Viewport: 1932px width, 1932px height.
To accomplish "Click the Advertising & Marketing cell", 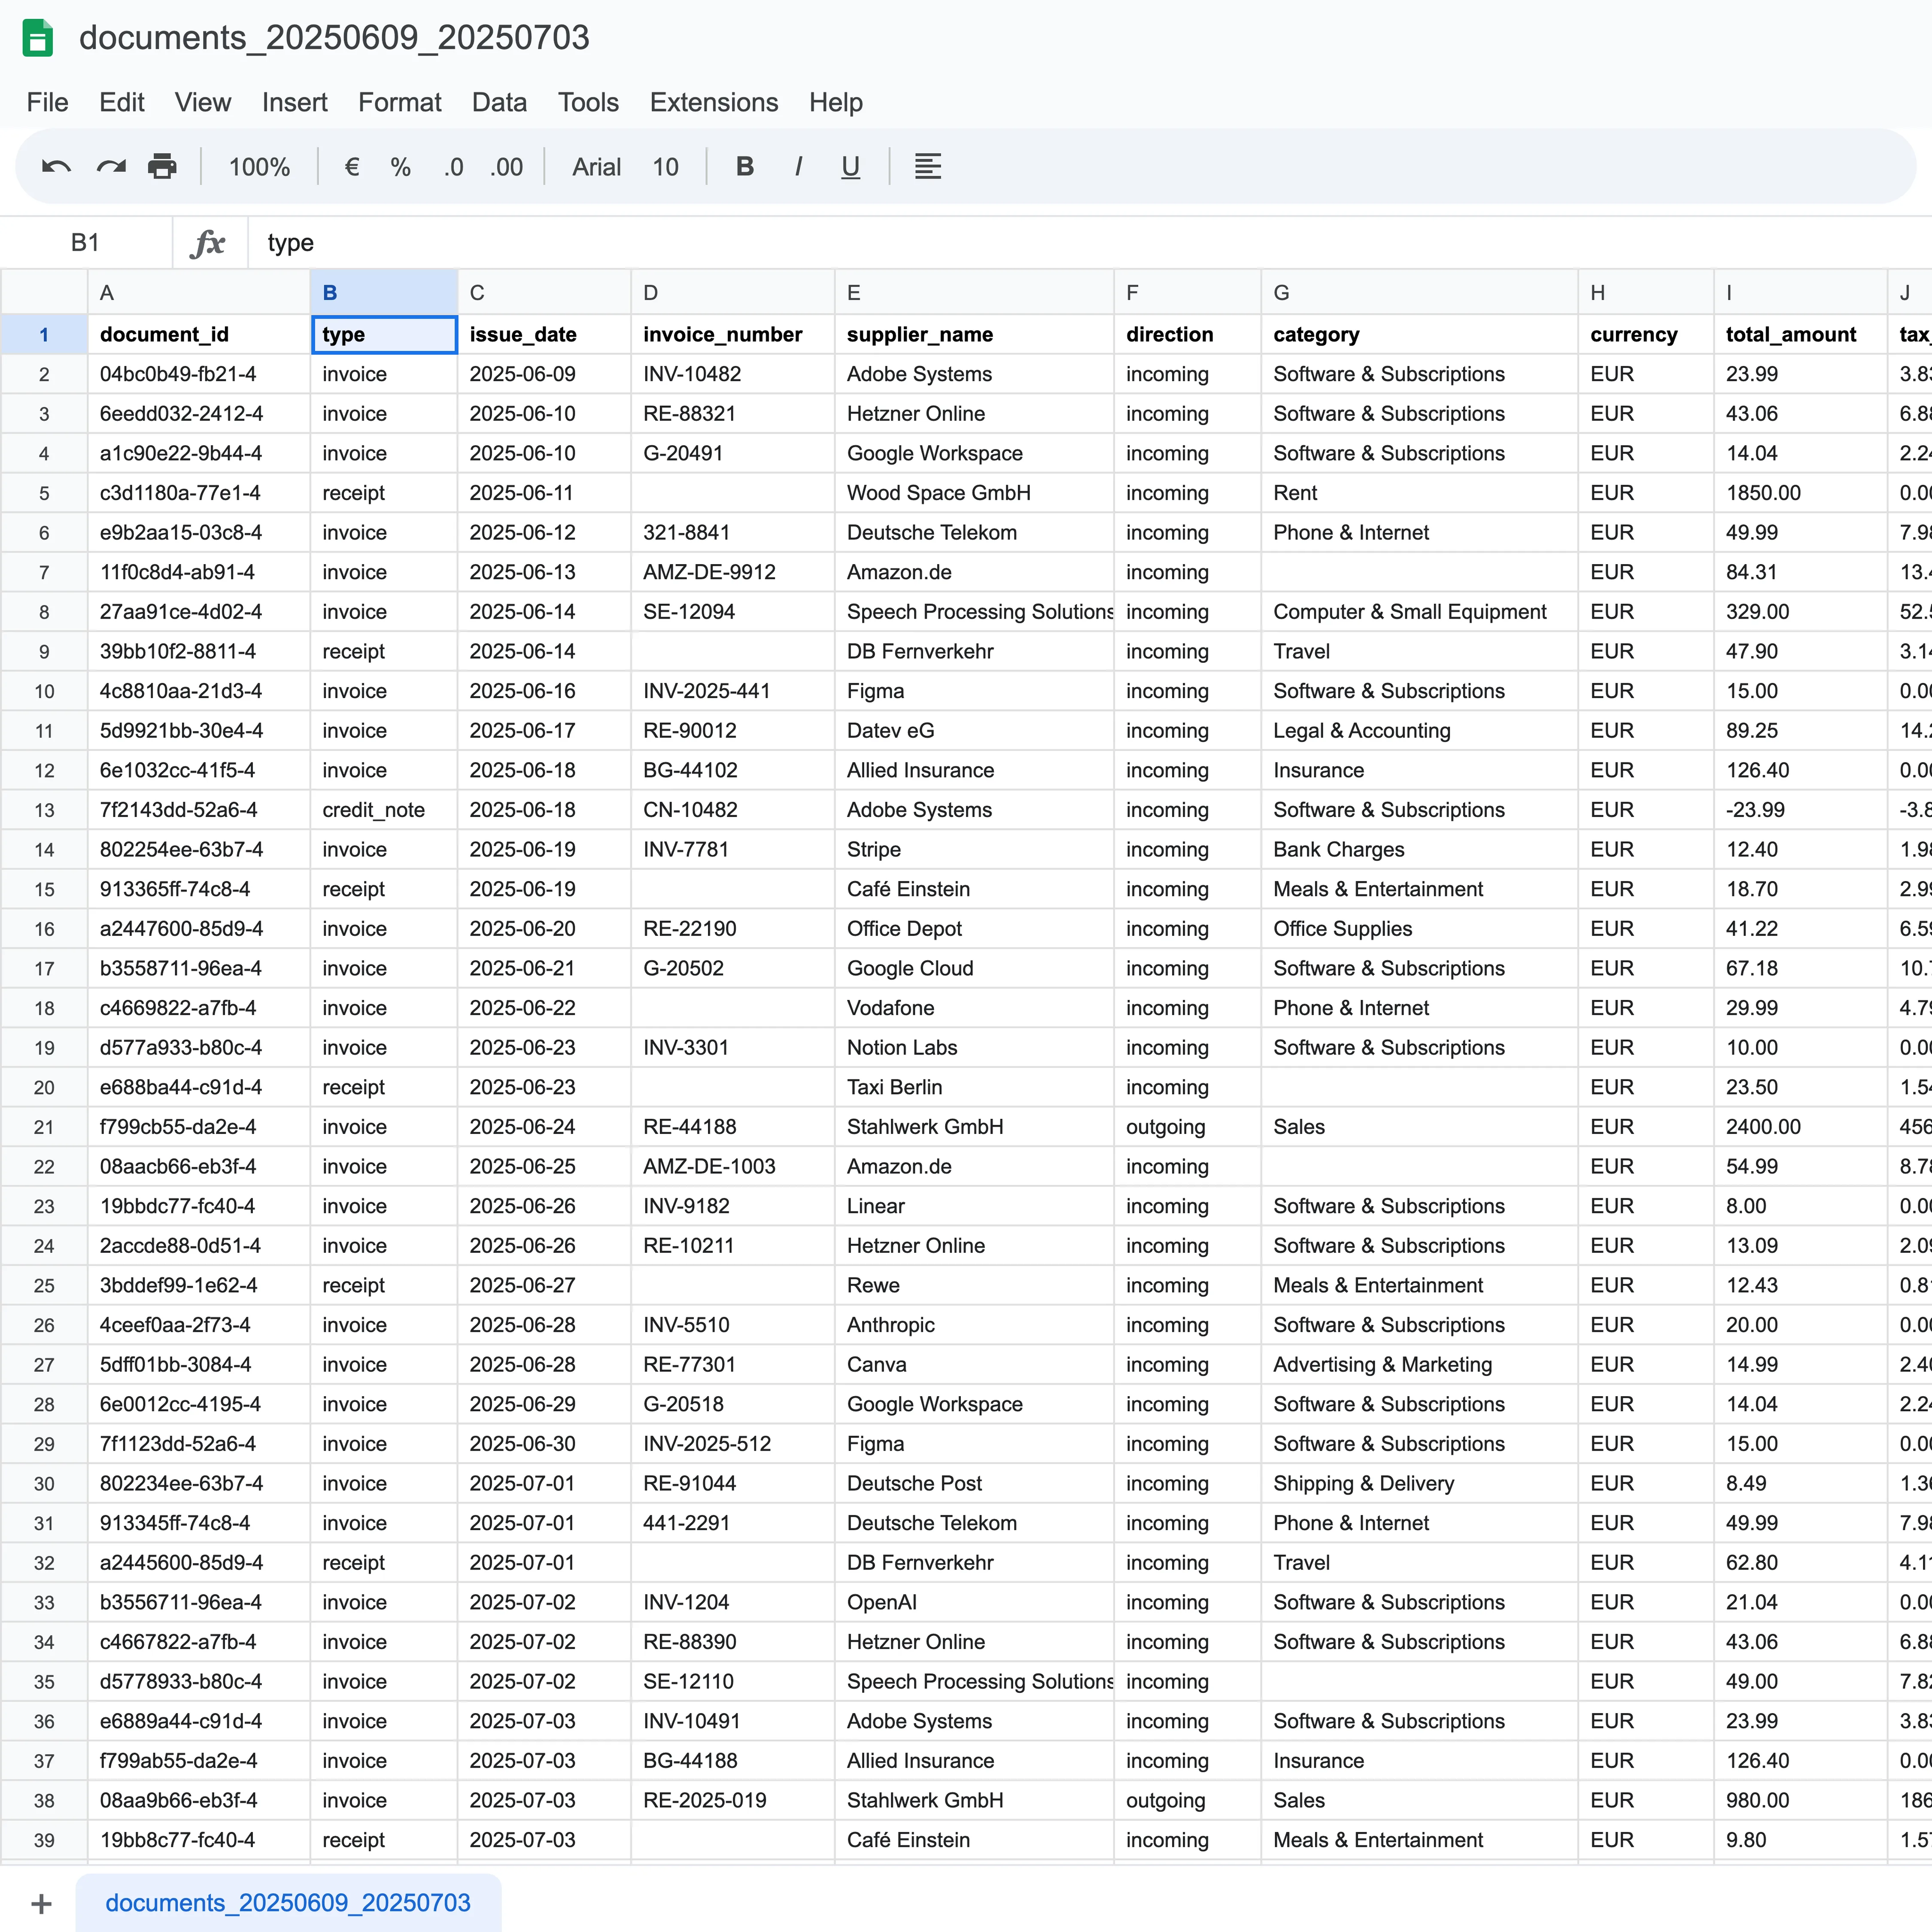I will (x=1419, y=1364).
